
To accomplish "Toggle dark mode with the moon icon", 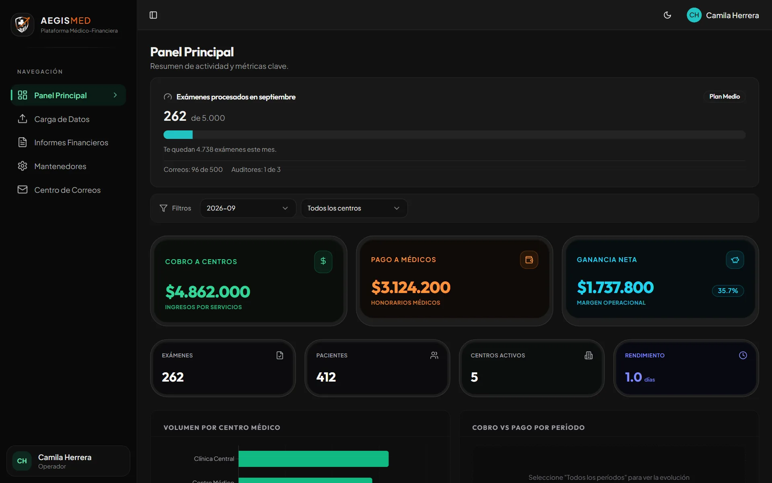I will click(x=667, y=15).
